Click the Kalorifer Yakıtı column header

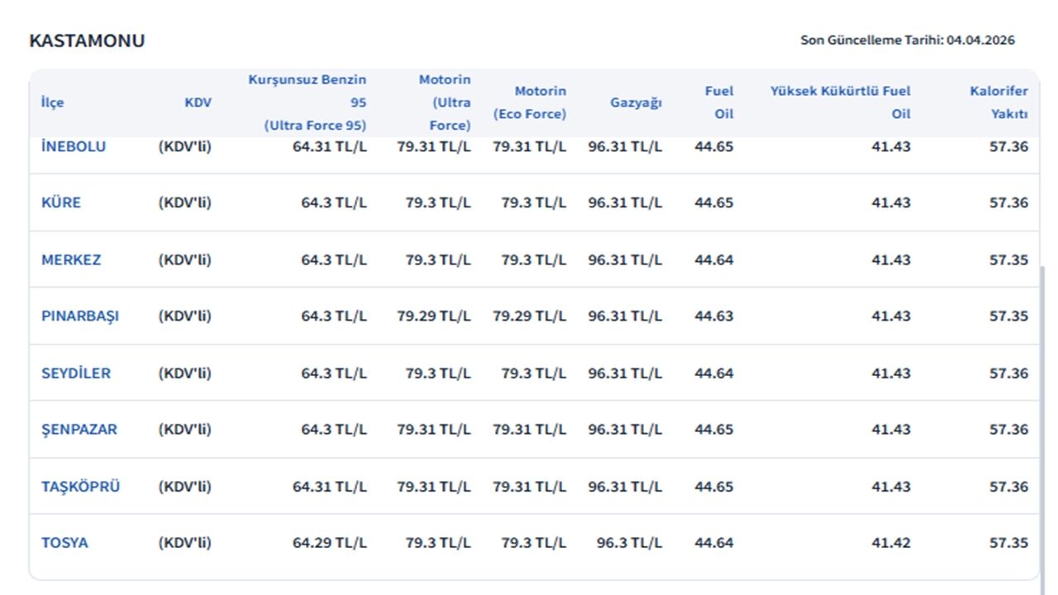coord(998,102)
